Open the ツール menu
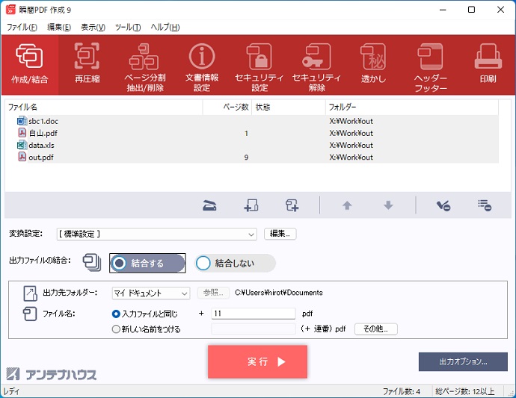The image size is (516, 398). (x=128, y=28)
